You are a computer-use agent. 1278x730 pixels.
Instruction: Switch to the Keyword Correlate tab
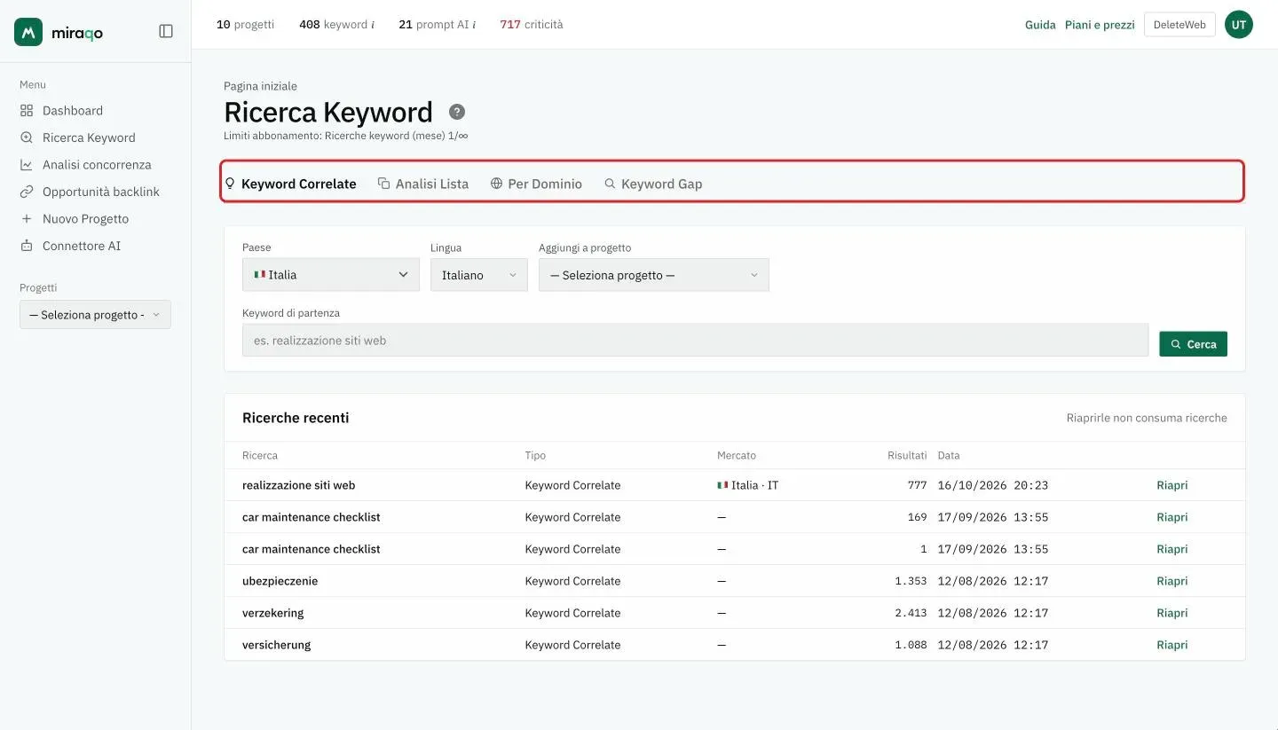coord(290,184)
